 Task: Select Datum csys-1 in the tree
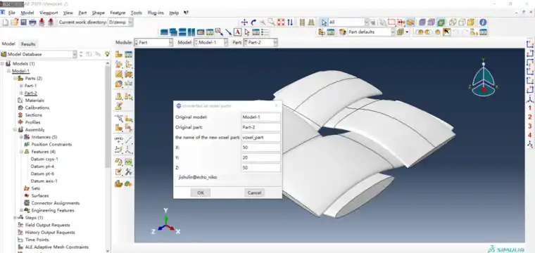coord(44,159)
